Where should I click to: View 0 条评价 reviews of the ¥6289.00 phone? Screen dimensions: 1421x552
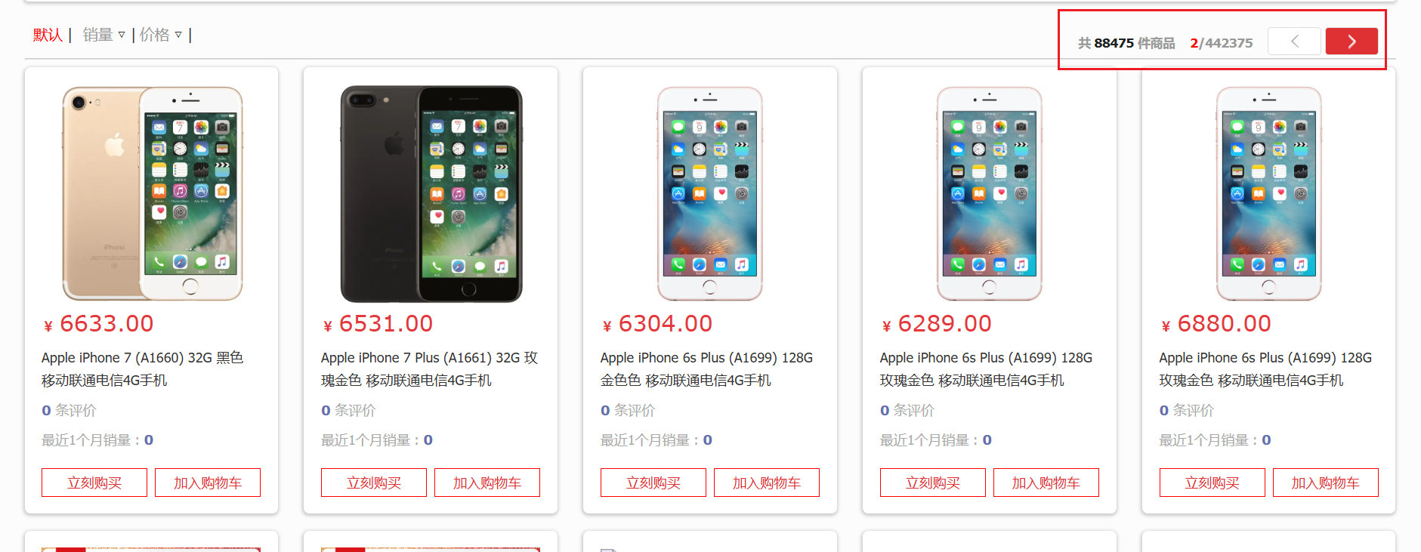click(907, 410)
